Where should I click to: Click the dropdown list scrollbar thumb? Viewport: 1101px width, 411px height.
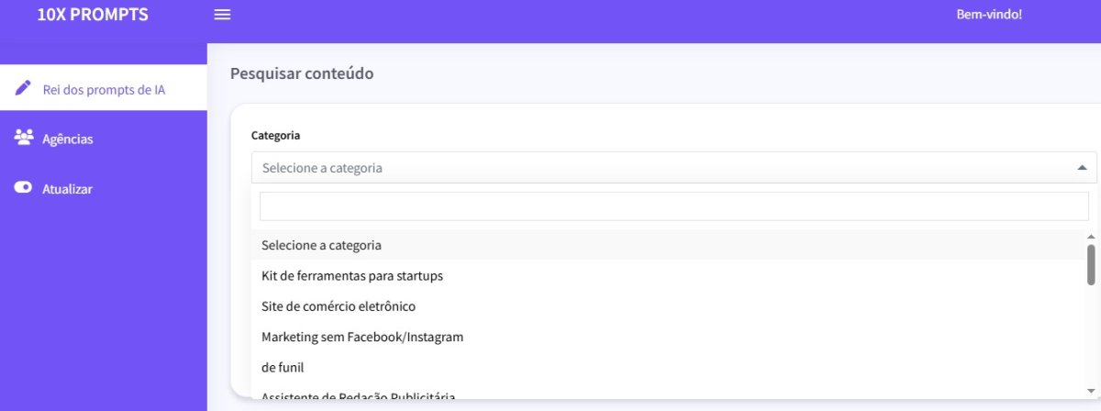1091,264
